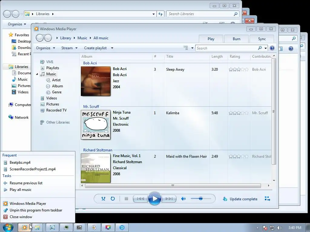Open Playlists in the navigation pane
This screenshot has height=232, width=310.
(53, 68)
